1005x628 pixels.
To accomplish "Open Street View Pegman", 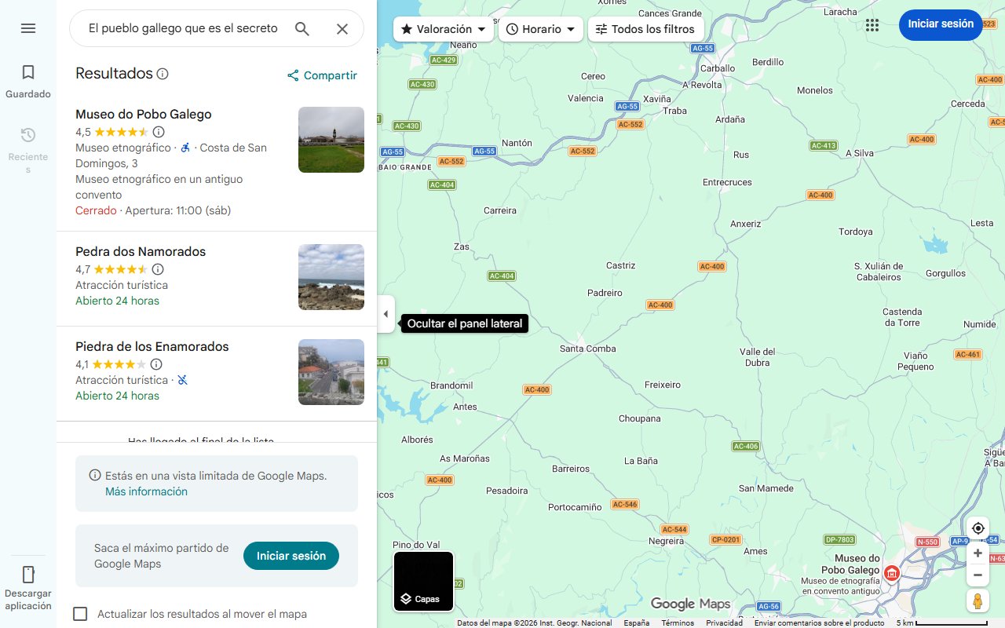I will [x=978, y=601].
